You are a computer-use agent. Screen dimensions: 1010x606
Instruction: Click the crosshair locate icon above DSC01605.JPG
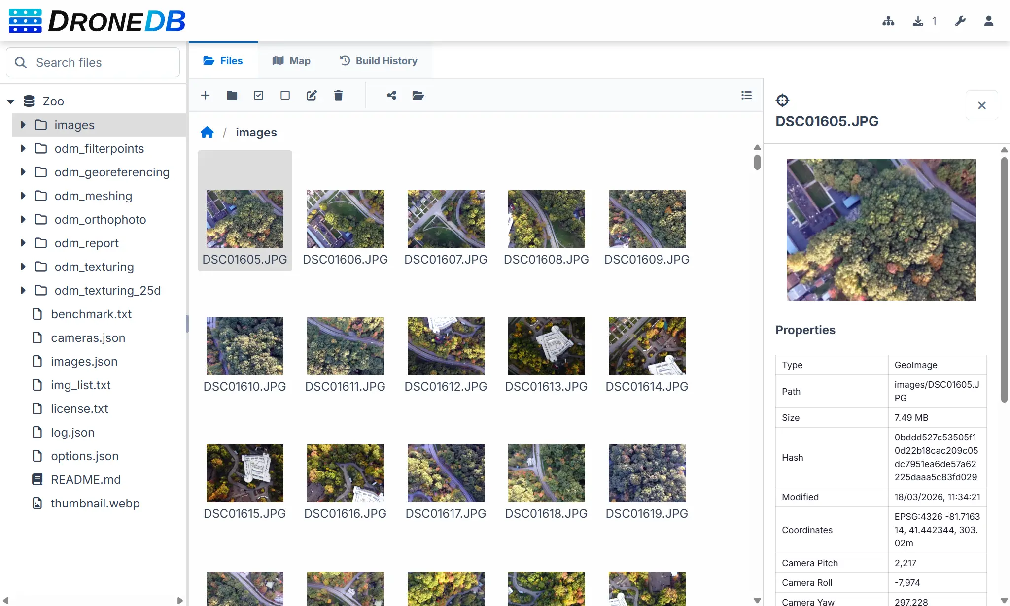point(782,101)
